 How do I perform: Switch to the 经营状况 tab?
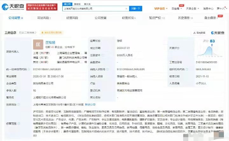click(129, 18)
